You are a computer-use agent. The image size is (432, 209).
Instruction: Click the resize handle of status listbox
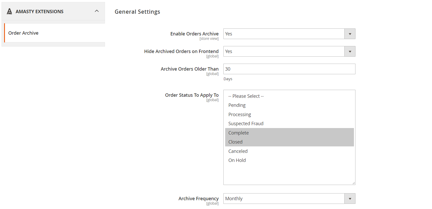pyautogui.click(x=353, y=183)
